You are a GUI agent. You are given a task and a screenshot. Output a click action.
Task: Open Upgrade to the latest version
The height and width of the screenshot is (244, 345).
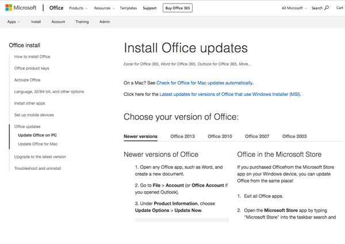pos(40,157)
